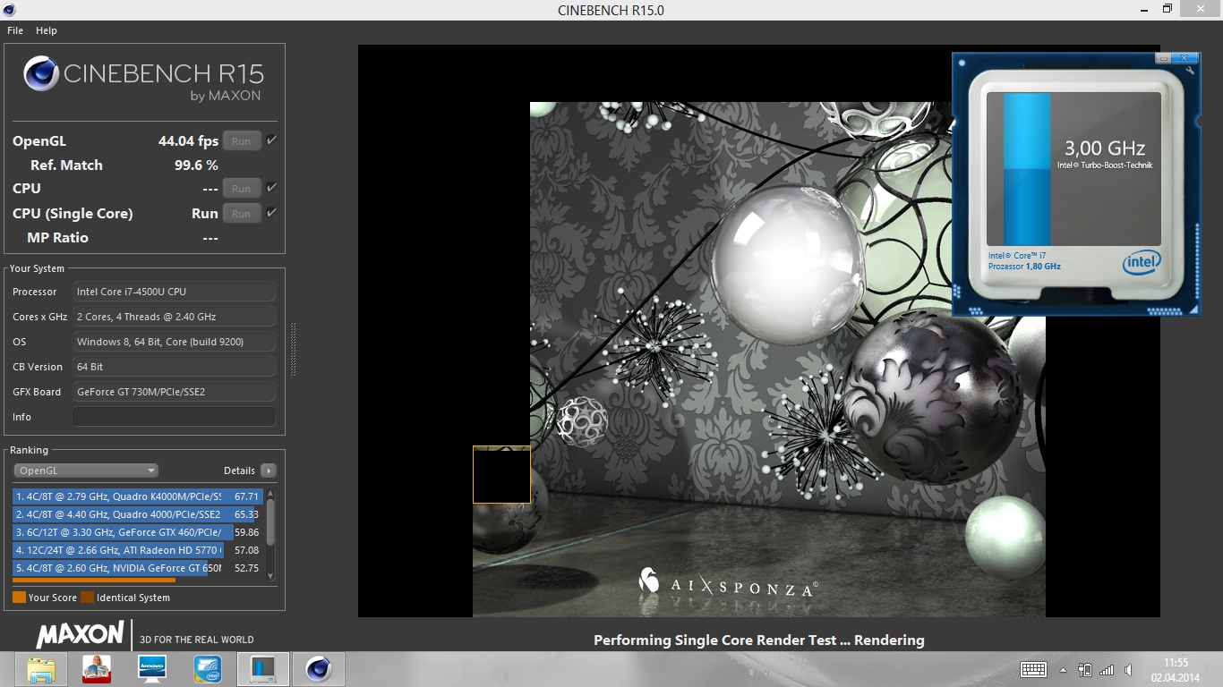
Task: Run the OpenGL benchmark
Action: [x=242, y=140]
